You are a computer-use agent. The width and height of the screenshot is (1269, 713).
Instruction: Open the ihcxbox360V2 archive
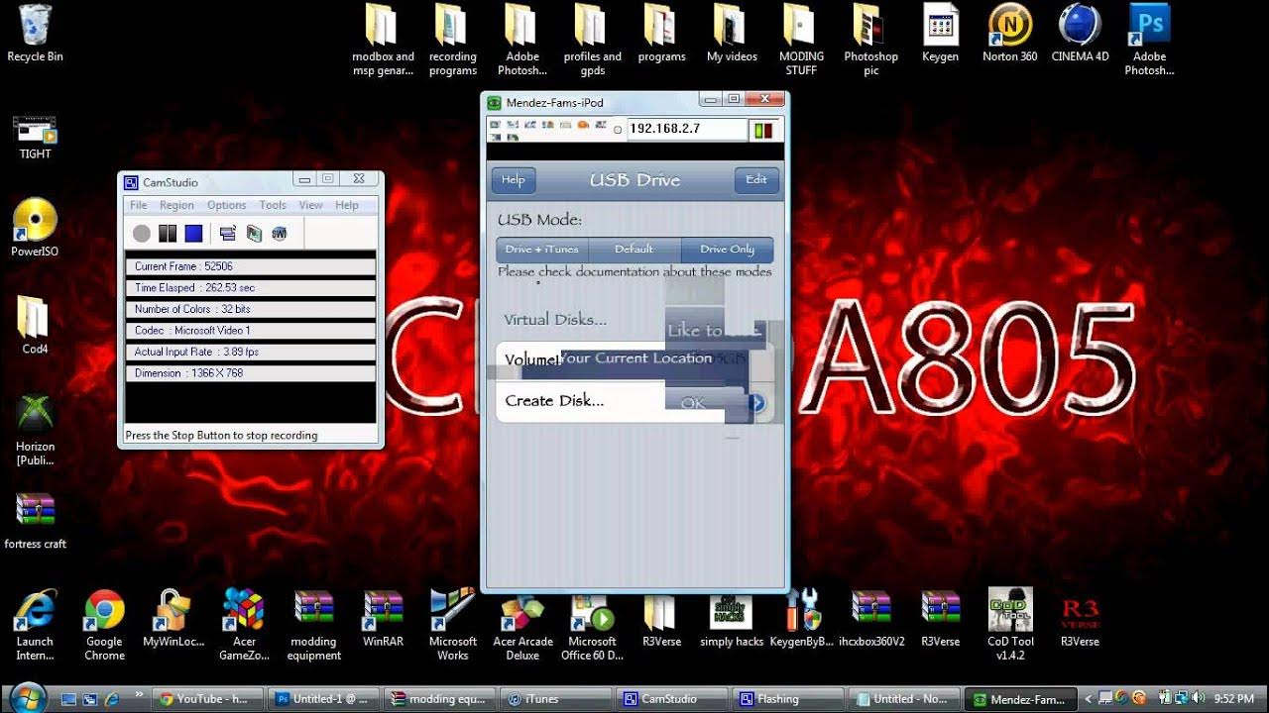pyautogui.click(x=871, y=618)
